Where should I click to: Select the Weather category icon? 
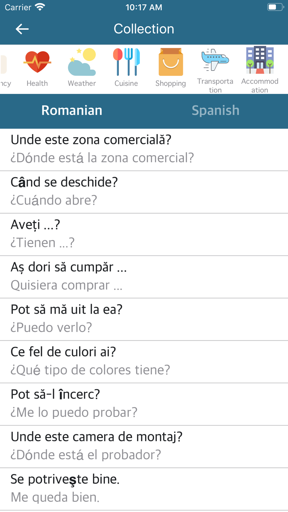click(82, 62)
